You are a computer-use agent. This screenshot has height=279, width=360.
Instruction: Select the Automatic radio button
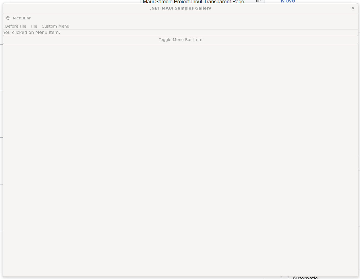(285, 278)
